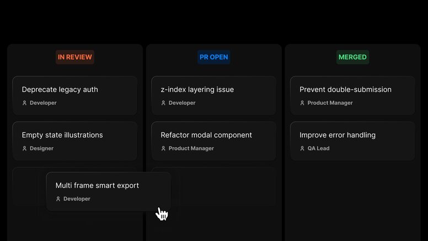Image resolution: width=428 pixels, height=241 pixels.
Task: Click the person icon on the dragged Multi frame smart export card
Action: pyautogui.click(x=58, y=199)
